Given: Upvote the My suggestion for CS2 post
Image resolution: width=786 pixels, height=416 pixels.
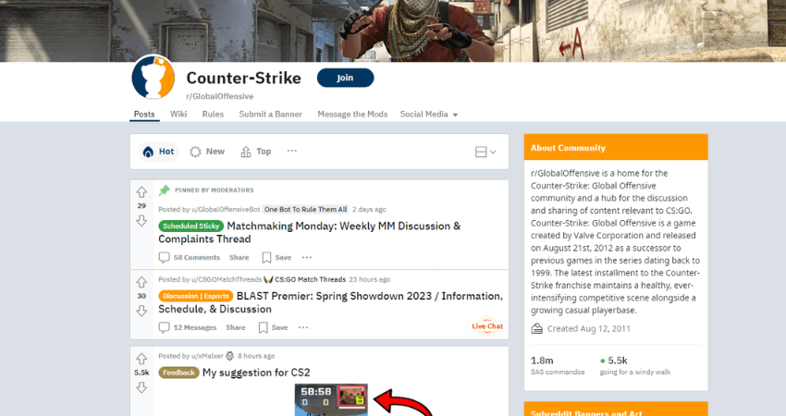Looking at the screenshot, I should pyautogui.click(x=141, y=359).
